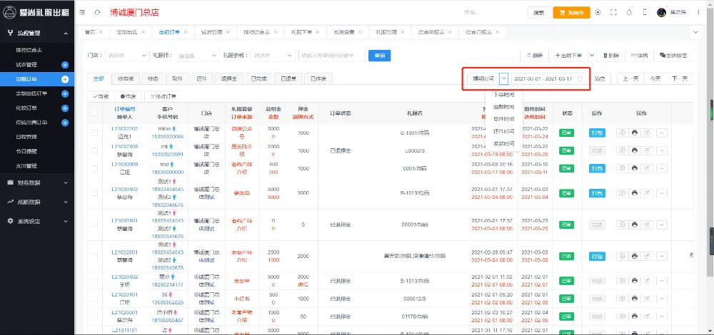
Task: Click the page refresh icon beside the store name
Action: point(96,12)
